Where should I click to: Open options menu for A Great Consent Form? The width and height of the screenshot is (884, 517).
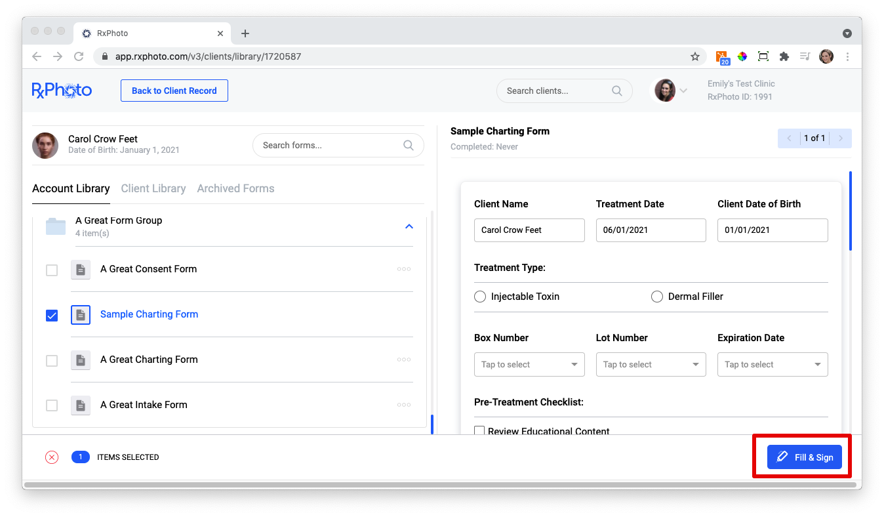(x=404, y=269)
